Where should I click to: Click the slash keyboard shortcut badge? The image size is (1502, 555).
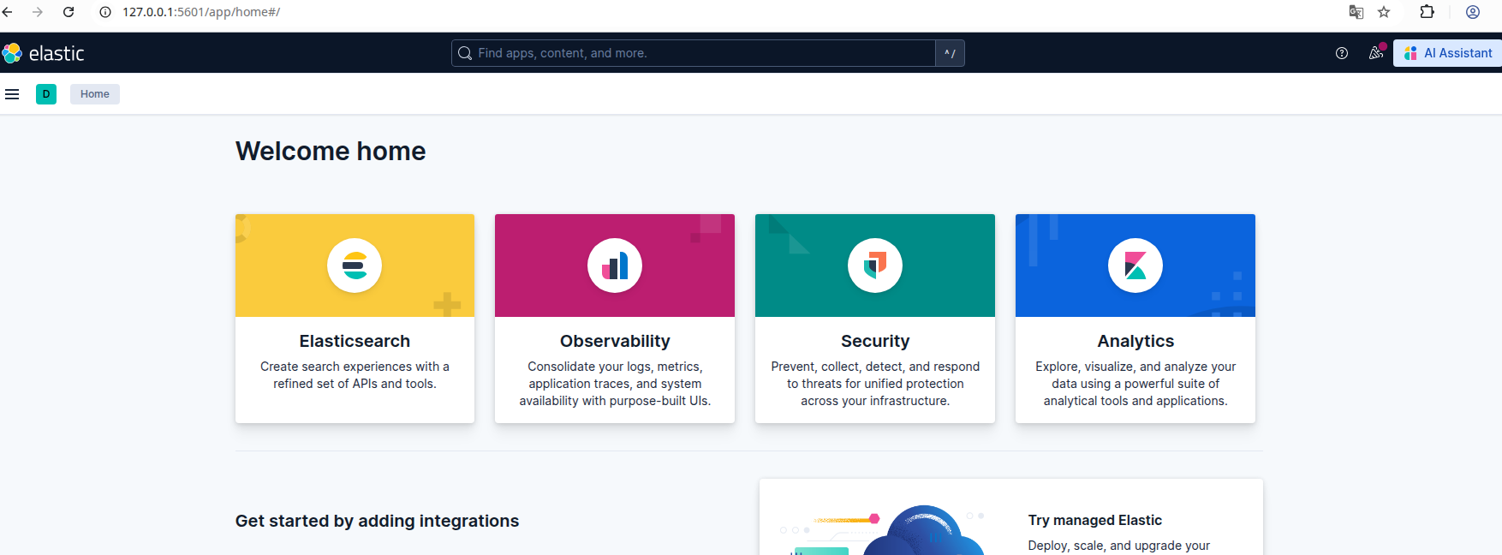(x=950, y=53)
